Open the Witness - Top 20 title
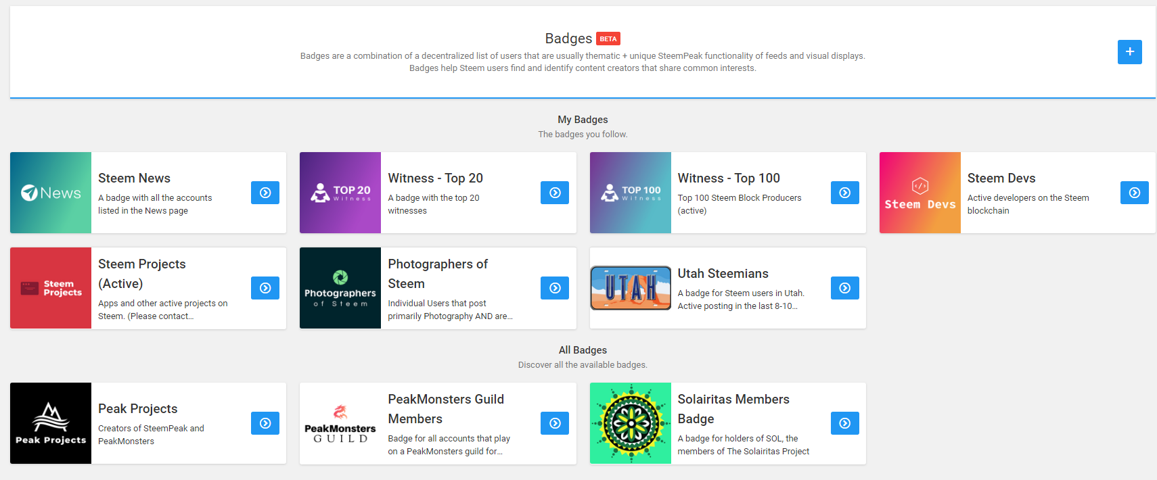Screen dimensions: 1157x480 pos(436,178)
